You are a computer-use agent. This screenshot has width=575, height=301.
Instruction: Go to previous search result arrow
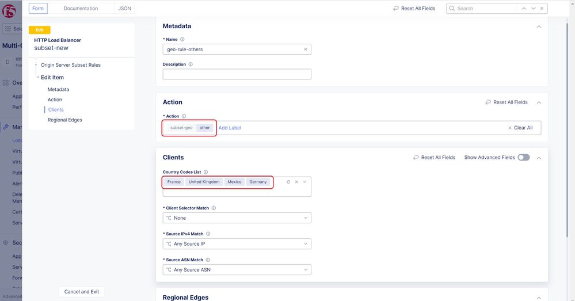[524, 9]
